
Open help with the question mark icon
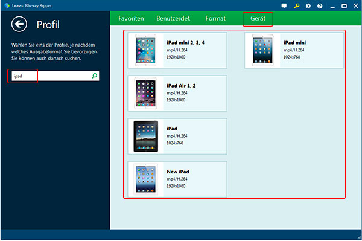(x=320, y=6)
